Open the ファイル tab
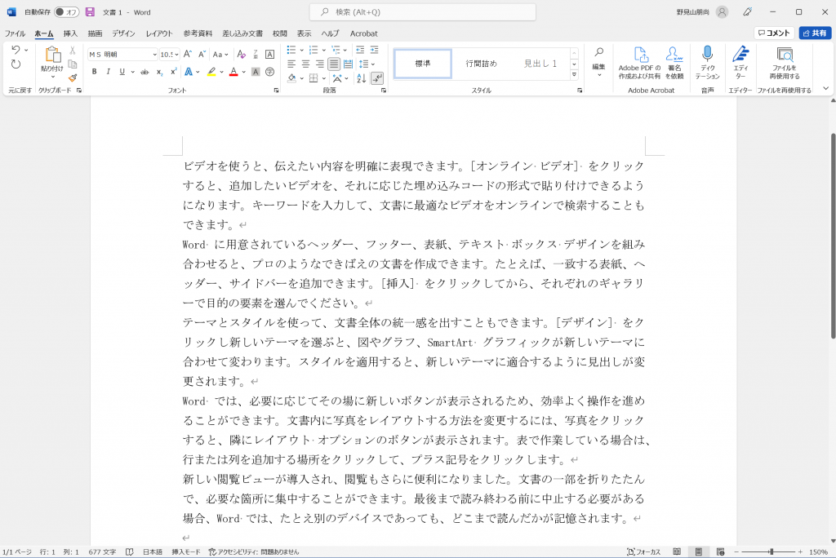The width and height of the screenshot is (836, 558). 15,33
